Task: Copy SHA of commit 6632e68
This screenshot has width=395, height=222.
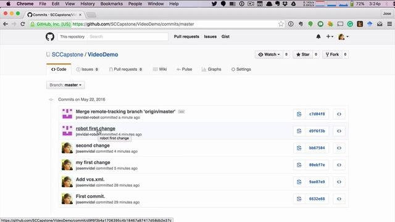Action: point(299,199)
